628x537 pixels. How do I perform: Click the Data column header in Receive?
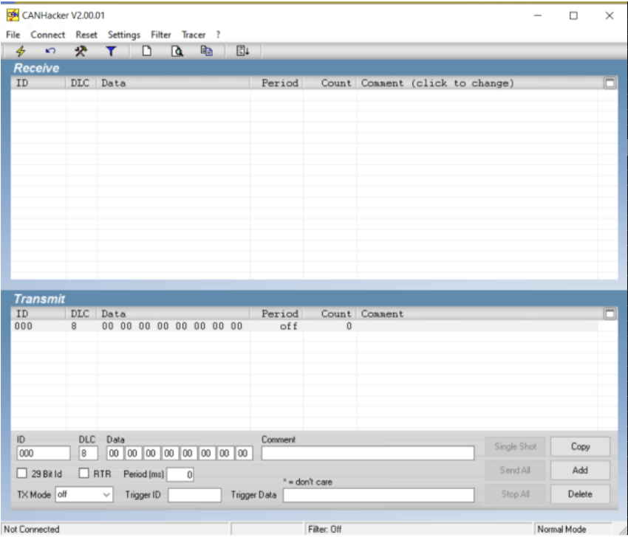click(x=174, y=83)
